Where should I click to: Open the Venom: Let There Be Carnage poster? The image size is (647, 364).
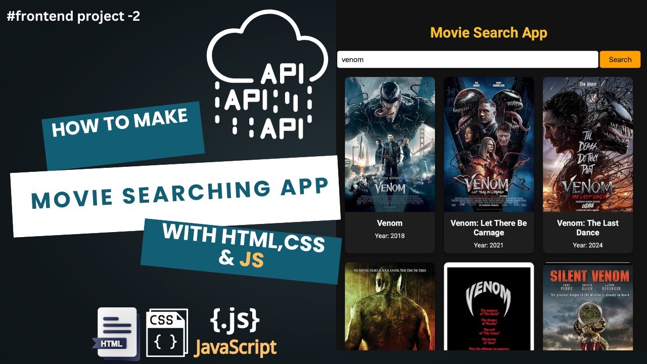[x=489, y=144]
